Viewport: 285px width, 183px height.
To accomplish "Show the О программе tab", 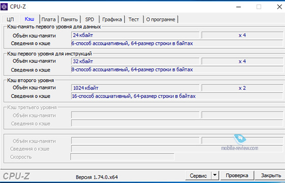I will (x=161, y=19).
